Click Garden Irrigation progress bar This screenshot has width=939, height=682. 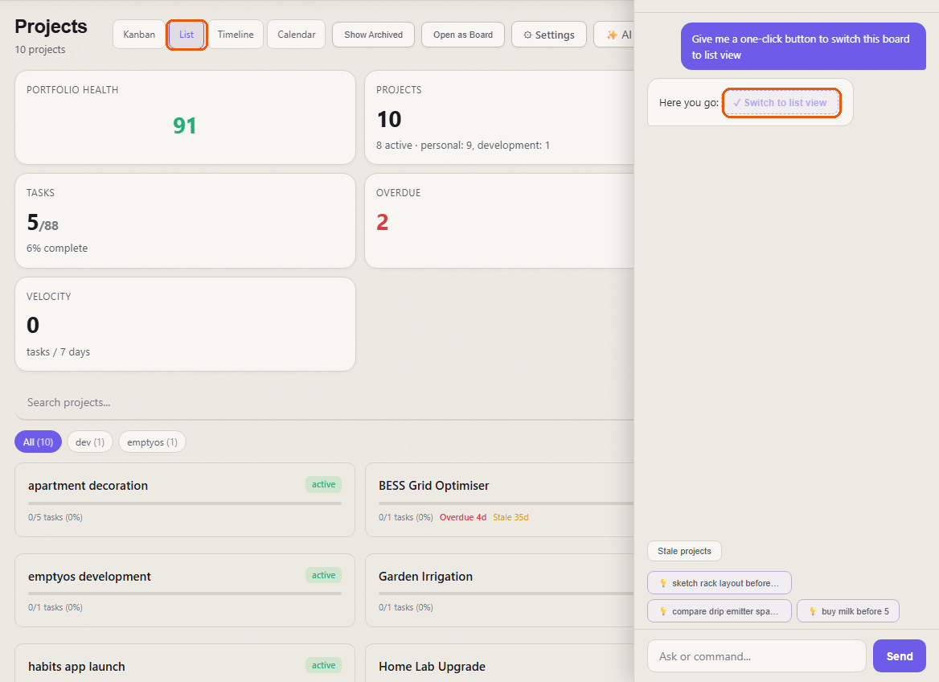(506, 594)
